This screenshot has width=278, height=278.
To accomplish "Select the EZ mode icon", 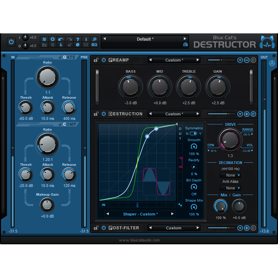I will (x=86, y=45).
